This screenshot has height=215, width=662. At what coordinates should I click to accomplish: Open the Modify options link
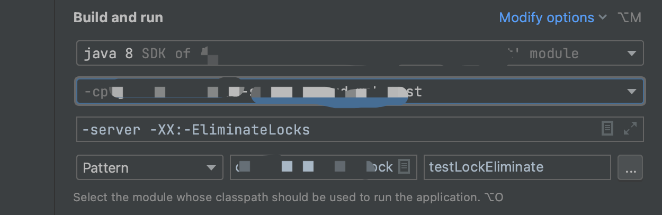tap(547, 17)
